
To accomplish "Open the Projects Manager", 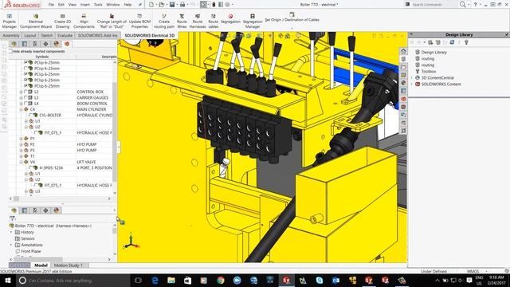I will (x=10, y=22).
